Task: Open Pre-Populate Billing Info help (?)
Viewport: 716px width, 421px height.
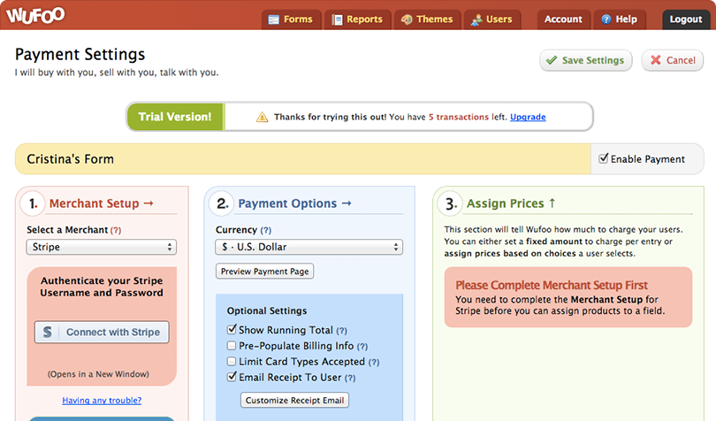Action: pyautogui.click(x=362, y=347)
